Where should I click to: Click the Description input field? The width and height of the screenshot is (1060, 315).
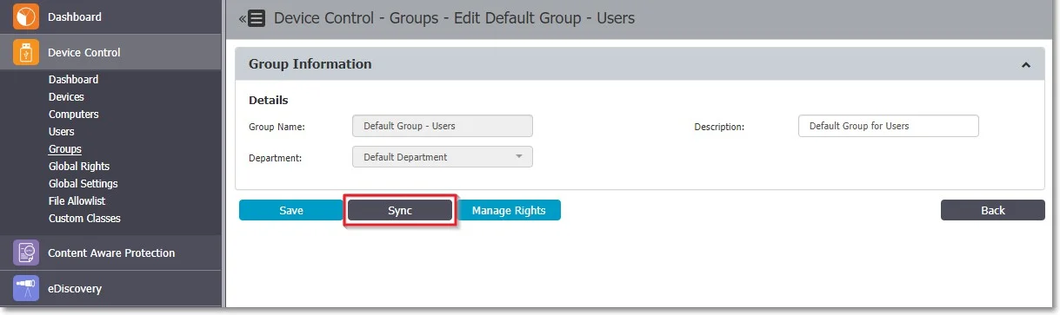tap(888, 126)
